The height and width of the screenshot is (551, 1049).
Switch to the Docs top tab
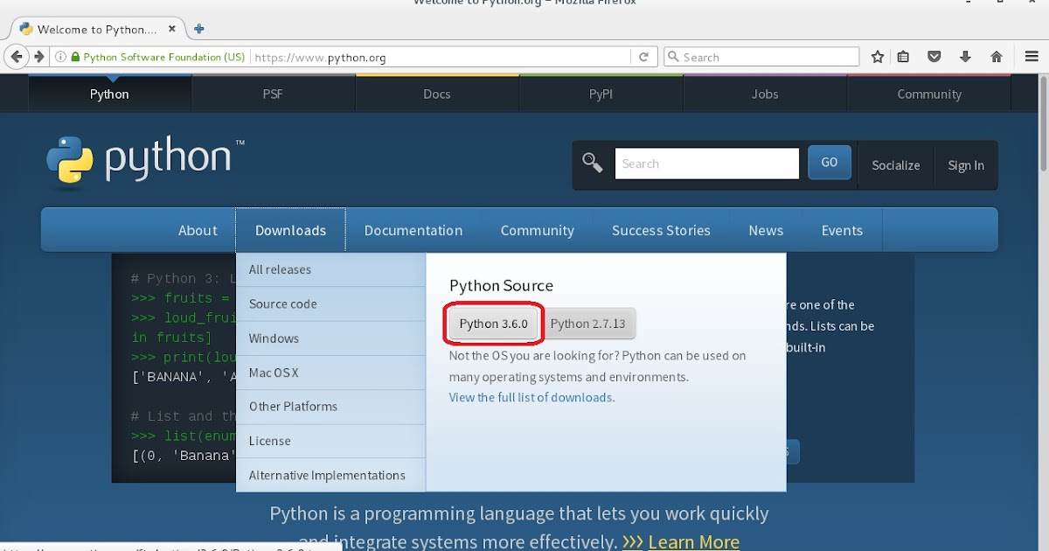(x=437, y=94)
